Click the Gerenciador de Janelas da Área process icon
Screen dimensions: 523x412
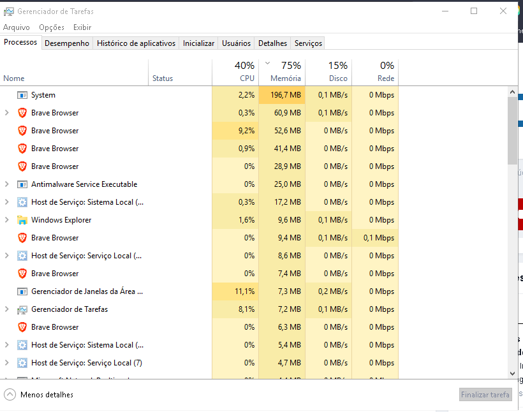tap(22, 291)
